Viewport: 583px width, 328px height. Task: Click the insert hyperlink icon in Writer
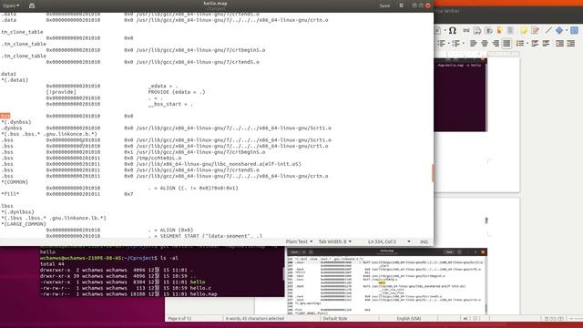pyautogui.click(x=466, y=30)
